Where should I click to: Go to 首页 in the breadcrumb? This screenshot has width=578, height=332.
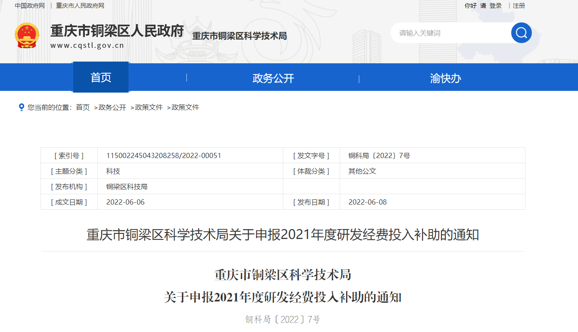pyautogui.click(x=83, y=107)
